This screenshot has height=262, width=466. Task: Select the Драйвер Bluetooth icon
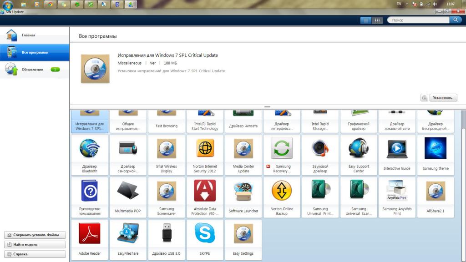click(90, 148)
